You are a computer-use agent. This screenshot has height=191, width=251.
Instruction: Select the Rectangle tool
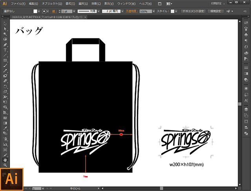coord(5,60)
